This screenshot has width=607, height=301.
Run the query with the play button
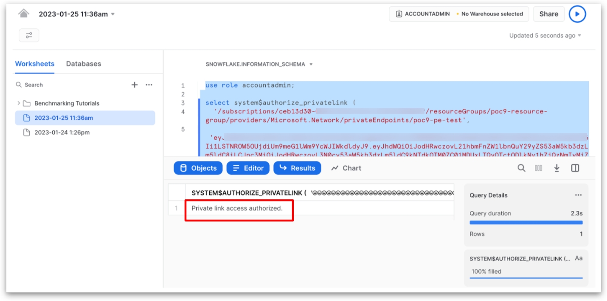point(577,14)
